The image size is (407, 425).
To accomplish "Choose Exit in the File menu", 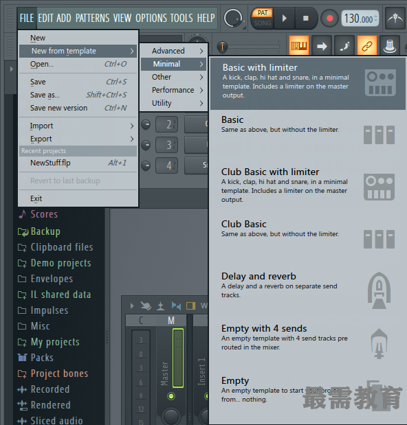I will [78, 198].
